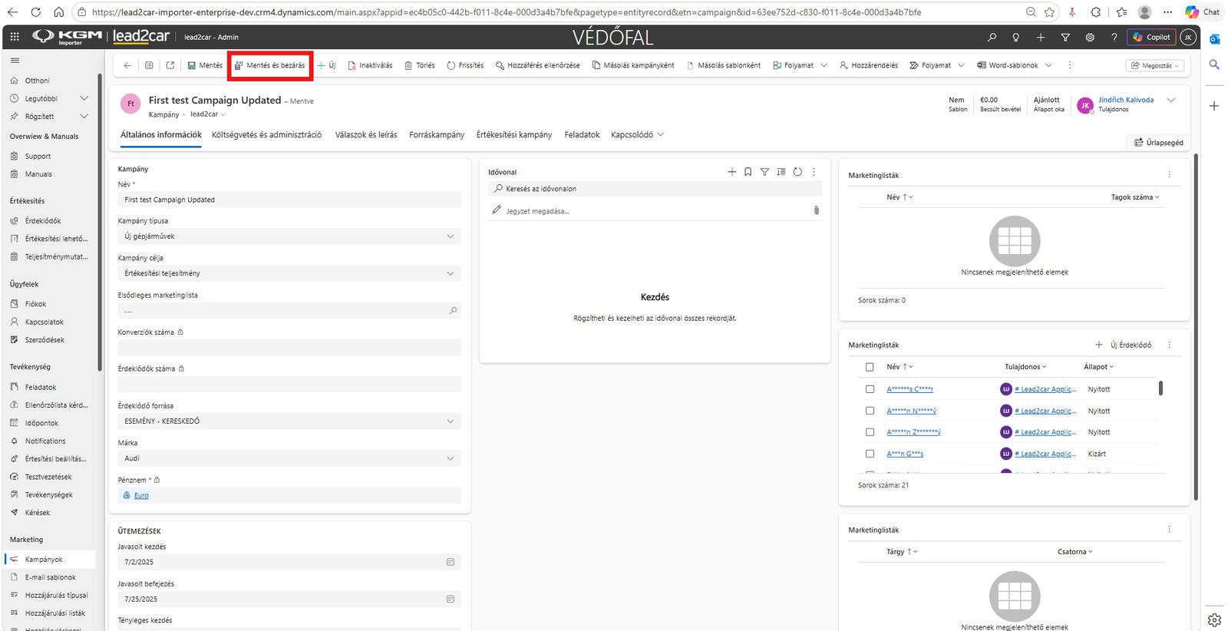Click the Keresés az idővonalon search box
1228x631 pixels.
click(655, 189)
